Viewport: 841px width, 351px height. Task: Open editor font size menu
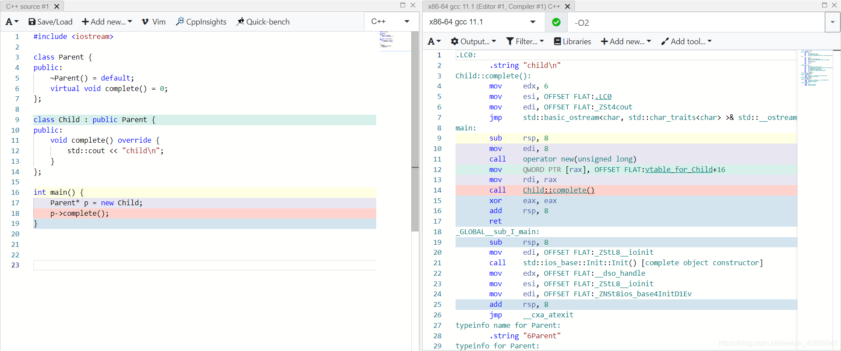(12, 22)
